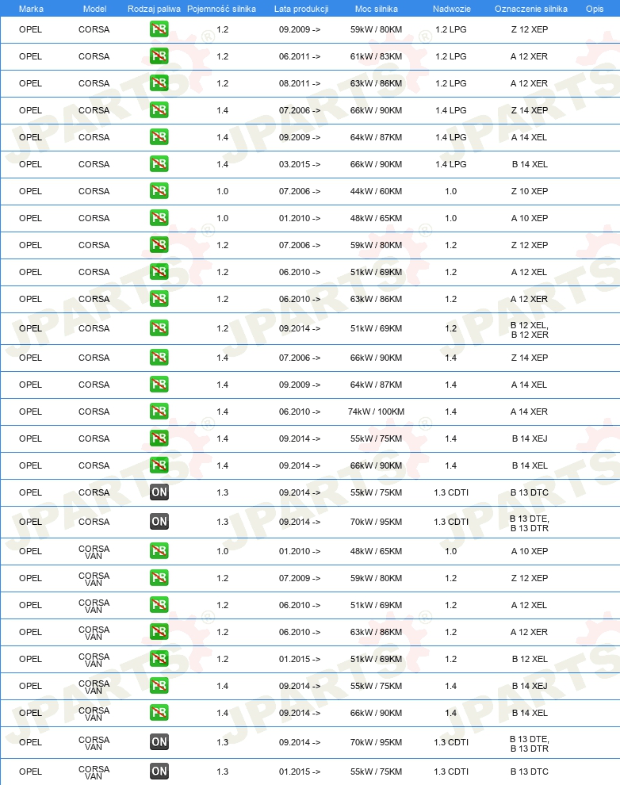The height and width of the screenshot is (785, 620).
Task: Select PB icon in the 07.2009 Corsa Van row
Action: pyautogui.click(x=159, y=578)
